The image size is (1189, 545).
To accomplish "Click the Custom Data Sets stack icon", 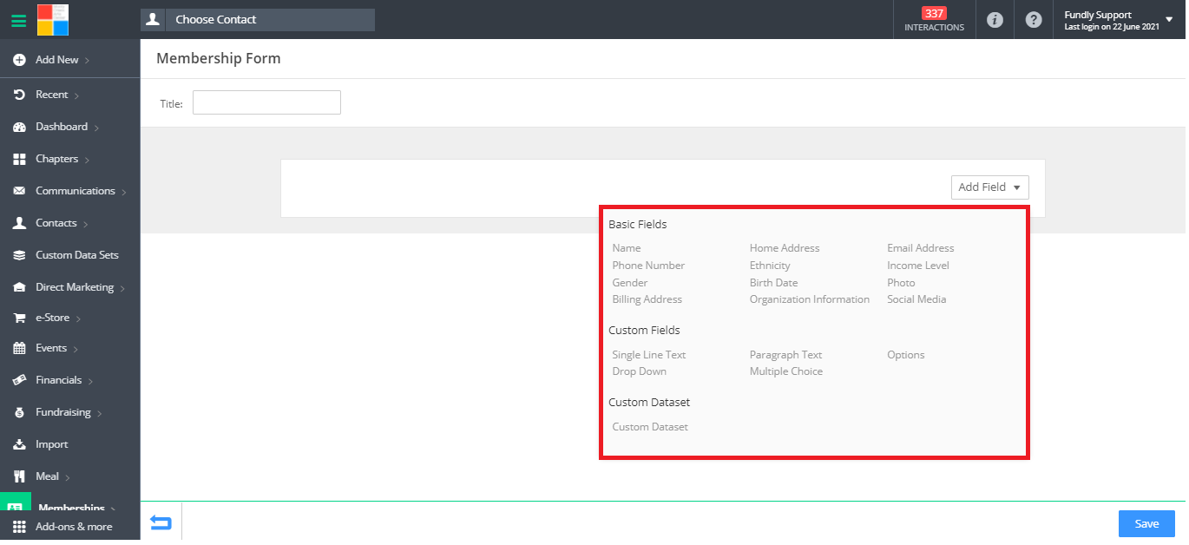I will (x=19, y=255).
